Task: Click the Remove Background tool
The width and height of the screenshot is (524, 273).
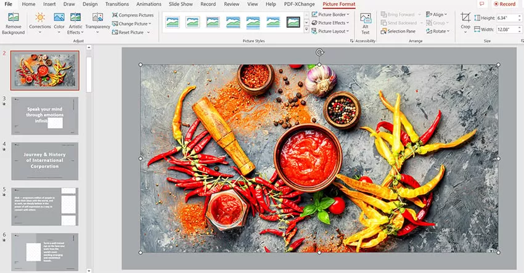Action: click(14, 23)
